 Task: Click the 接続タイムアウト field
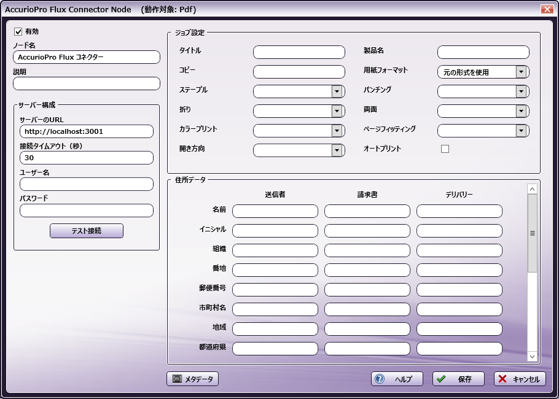(x=87, y=158)
